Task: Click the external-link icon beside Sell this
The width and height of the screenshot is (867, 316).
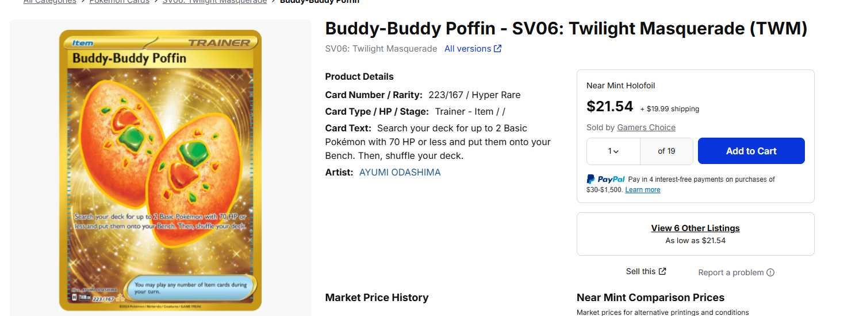Action: click(x=662, y=271)
